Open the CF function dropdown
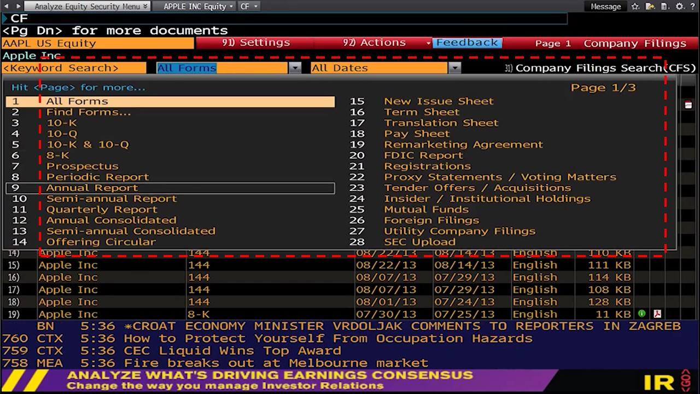This screenshot has height=394, width=700. pyautogui.click(x=248, y=7)
